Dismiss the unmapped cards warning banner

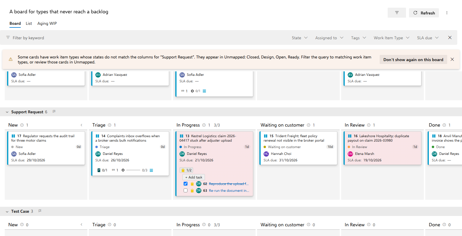tap(452, 59)
